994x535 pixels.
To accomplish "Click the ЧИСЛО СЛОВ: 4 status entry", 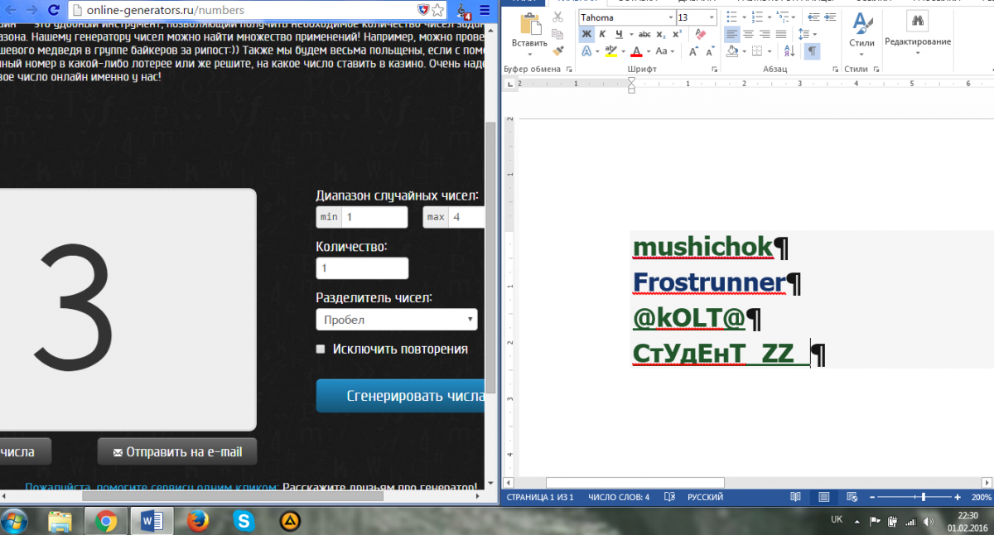I will (x=619, y=497).
